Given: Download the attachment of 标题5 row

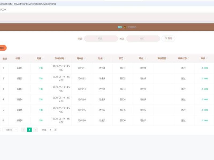Looking at the screenshot, I should [x=41, y=110].
